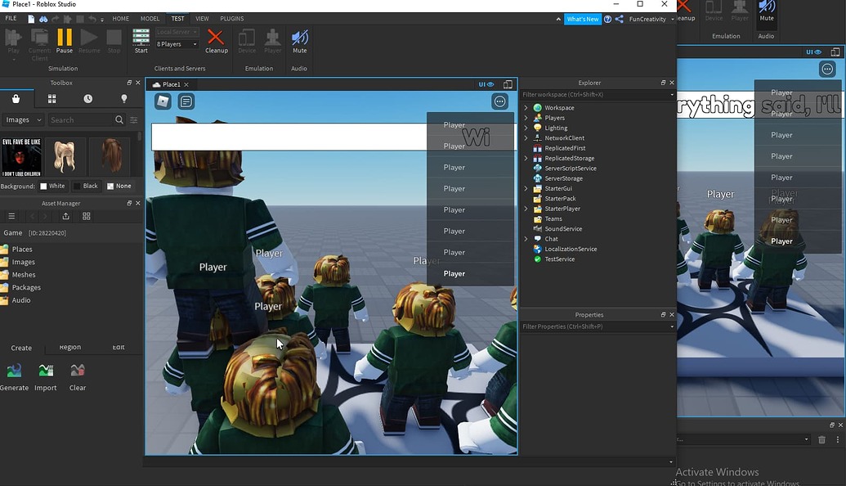846x486 pixels.
Task: Close the Place1 viewport tab
Action: point(186,85)
